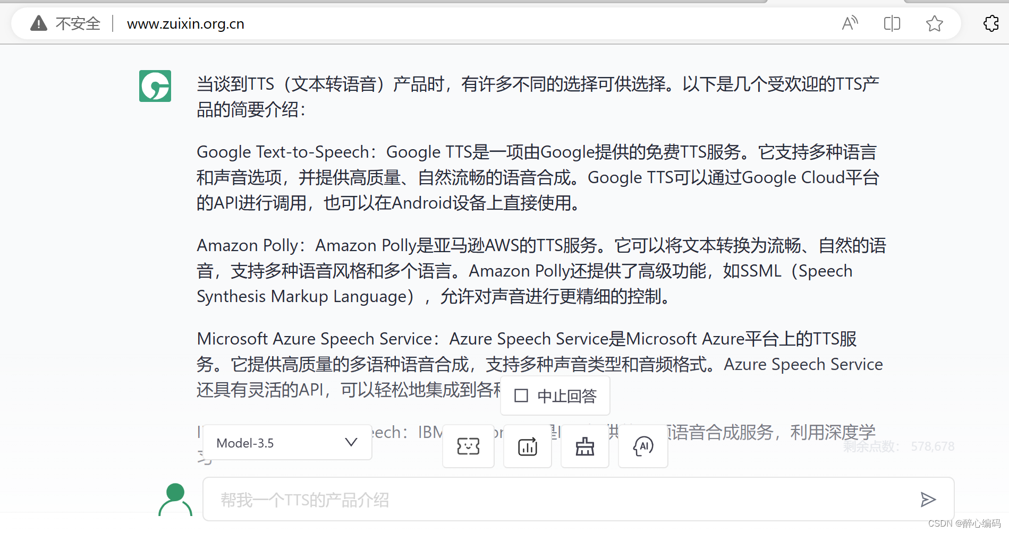This screenshot has height=533, width=1009.
Task: Open the Model-3.5 model dropdown
Action: [287, 443]
